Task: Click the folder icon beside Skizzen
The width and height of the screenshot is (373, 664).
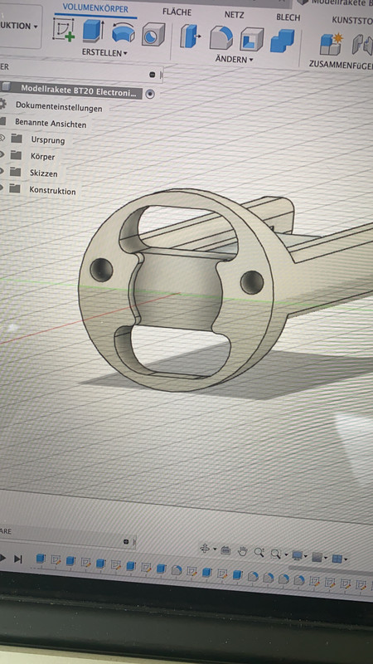Action: pos(15,172)
